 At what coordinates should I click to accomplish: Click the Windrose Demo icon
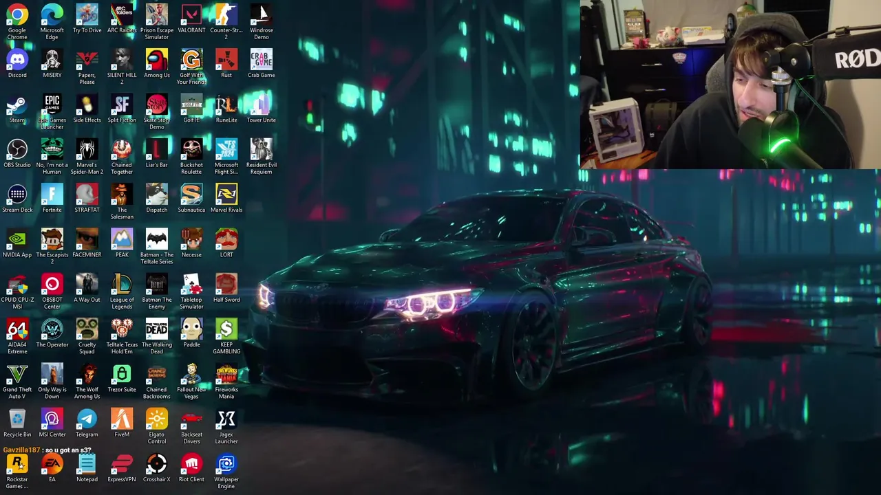261,14
